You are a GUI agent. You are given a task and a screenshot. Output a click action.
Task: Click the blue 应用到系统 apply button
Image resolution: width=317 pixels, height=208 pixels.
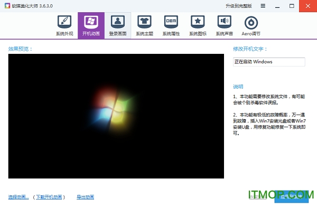(x=291, y=196)
